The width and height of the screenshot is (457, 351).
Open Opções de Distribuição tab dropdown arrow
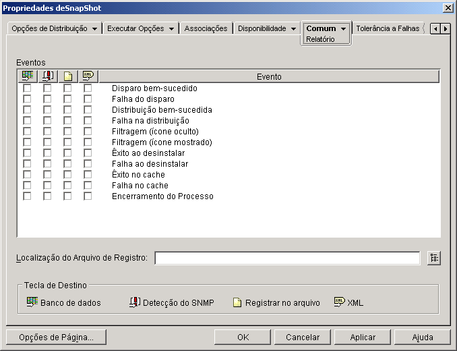click(95, 29)
